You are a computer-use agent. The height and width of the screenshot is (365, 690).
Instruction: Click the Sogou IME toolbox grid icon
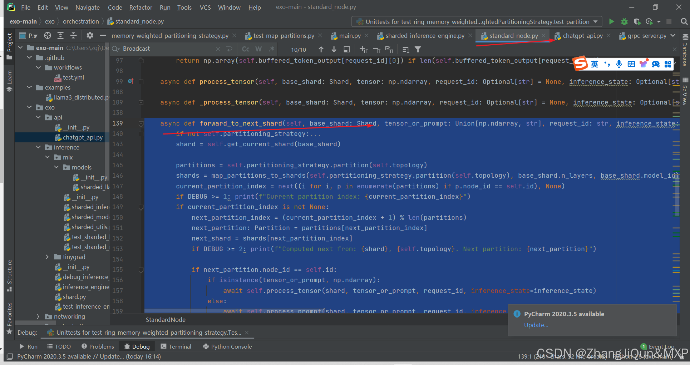[x=668, y=64]
